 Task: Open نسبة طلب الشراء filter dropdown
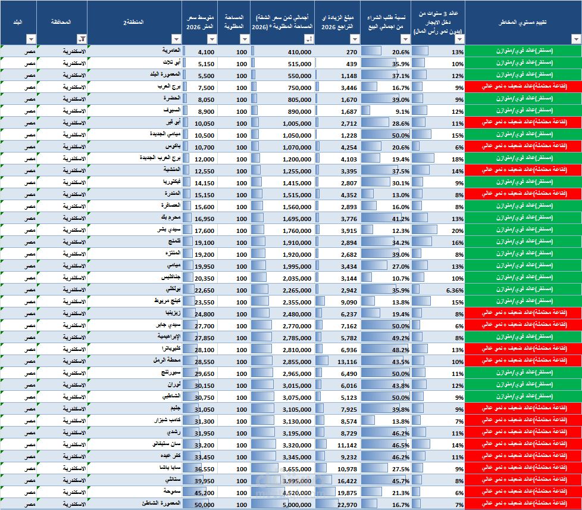click(x=405, y=39)
